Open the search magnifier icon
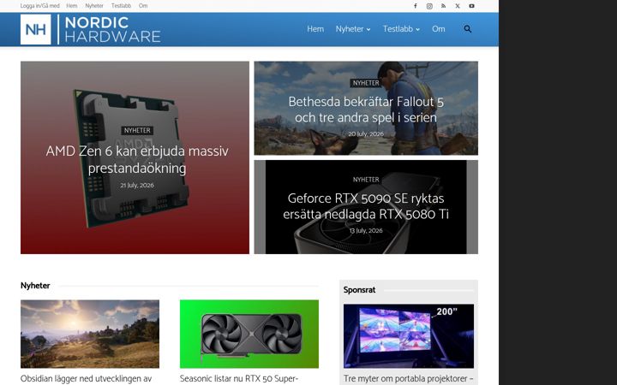 click(468, 29)
